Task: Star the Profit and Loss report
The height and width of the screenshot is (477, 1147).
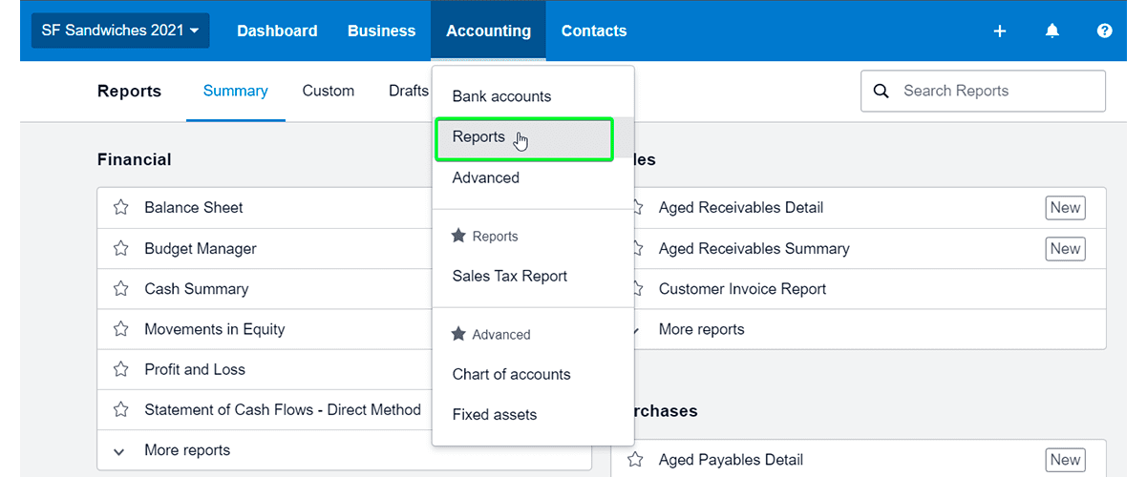Action: tap(121, 369)
